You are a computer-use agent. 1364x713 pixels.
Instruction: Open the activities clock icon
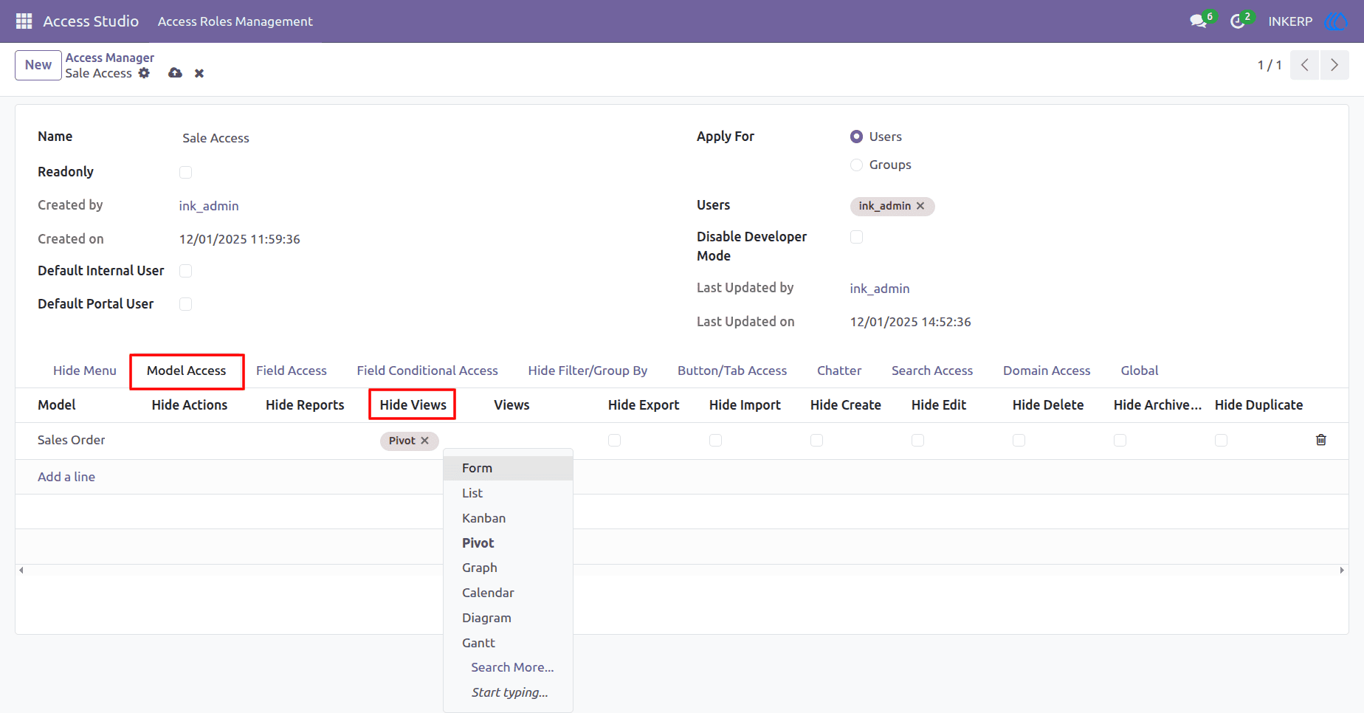pyautogui.click(x=1238, y=21)
